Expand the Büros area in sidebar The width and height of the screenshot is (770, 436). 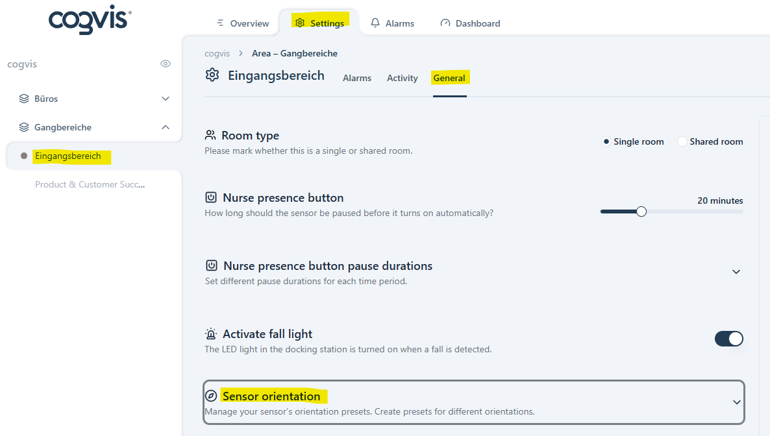click(x=166, y=99)
